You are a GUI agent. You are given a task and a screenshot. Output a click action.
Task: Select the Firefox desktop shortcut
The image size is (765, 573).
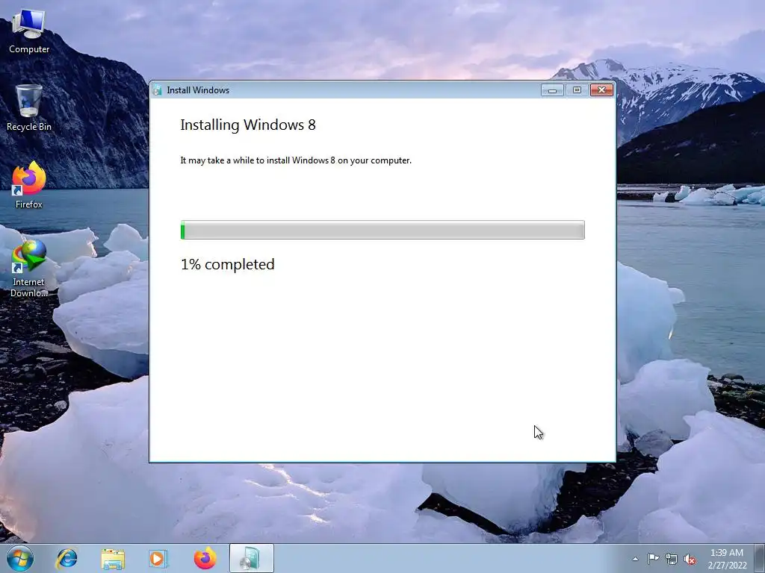click(x=29, y=185)
